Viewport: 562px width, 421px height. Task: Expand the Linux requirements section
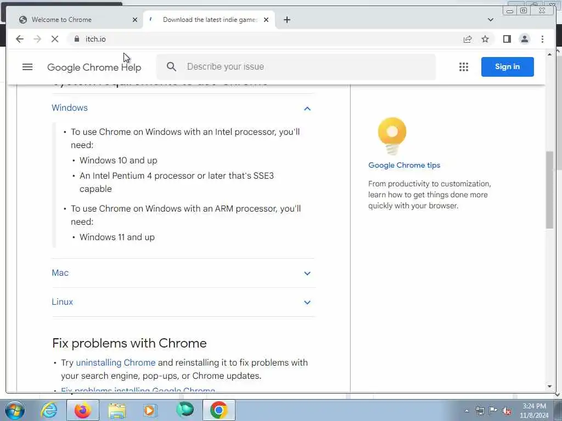[307, 302]
